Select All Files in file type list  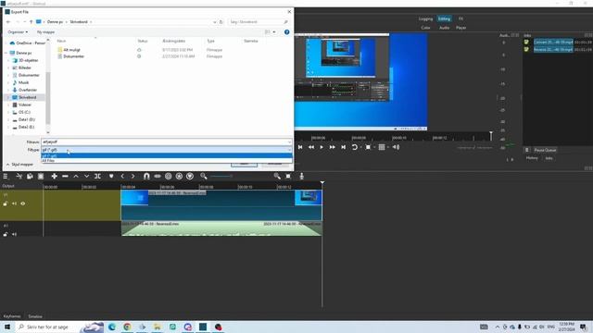167,161
